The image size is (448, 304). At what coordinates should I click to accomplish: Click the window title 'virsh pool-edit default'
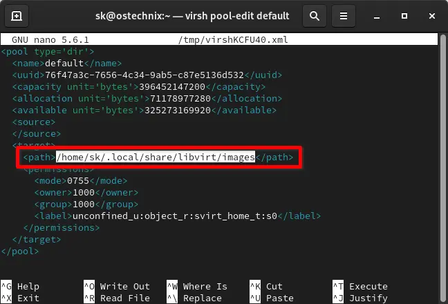(x=237, y=16)
